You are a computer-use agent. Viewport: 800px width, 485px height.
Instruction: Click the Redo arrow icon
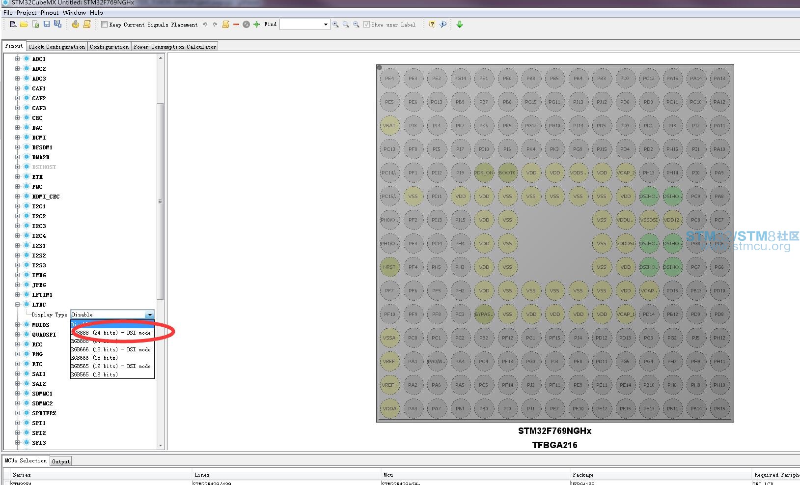[215, 24]
